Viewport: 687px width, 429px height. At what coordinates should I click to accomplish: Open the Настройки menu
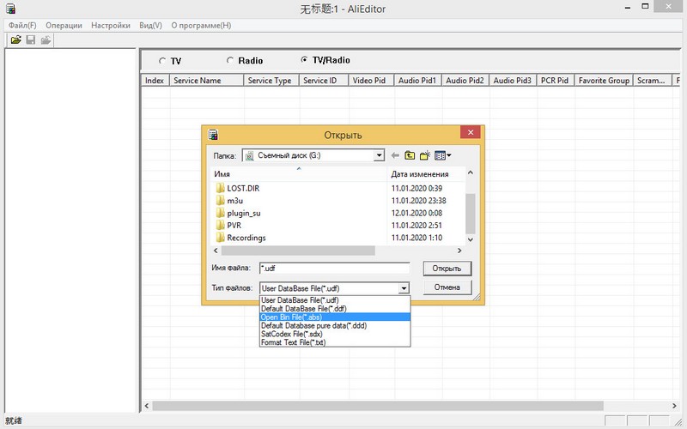tap(111, 26)
